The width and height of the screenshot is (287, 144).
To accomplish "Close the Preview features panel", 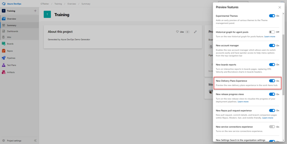I will tap(280, 7).
